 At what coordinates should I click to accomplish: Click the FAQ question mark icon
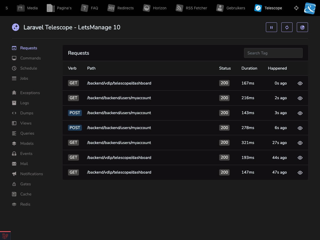(85, 8)
